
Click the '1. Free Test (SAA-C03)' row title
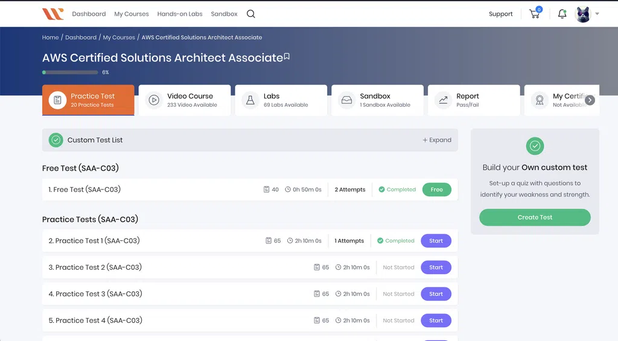tap(84, 190)
